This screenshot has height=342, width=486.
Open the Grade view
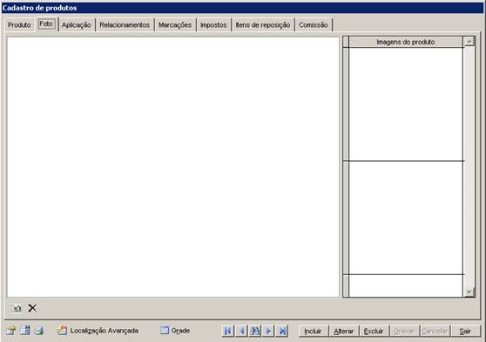coord(175,331)
